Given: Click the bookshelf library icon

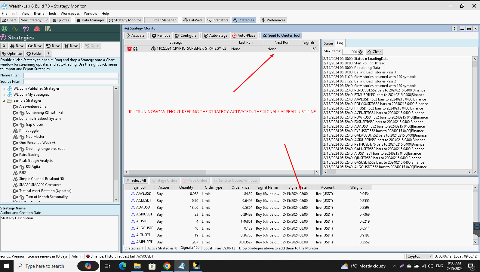Looking at the screenshot, I should 48,29.
